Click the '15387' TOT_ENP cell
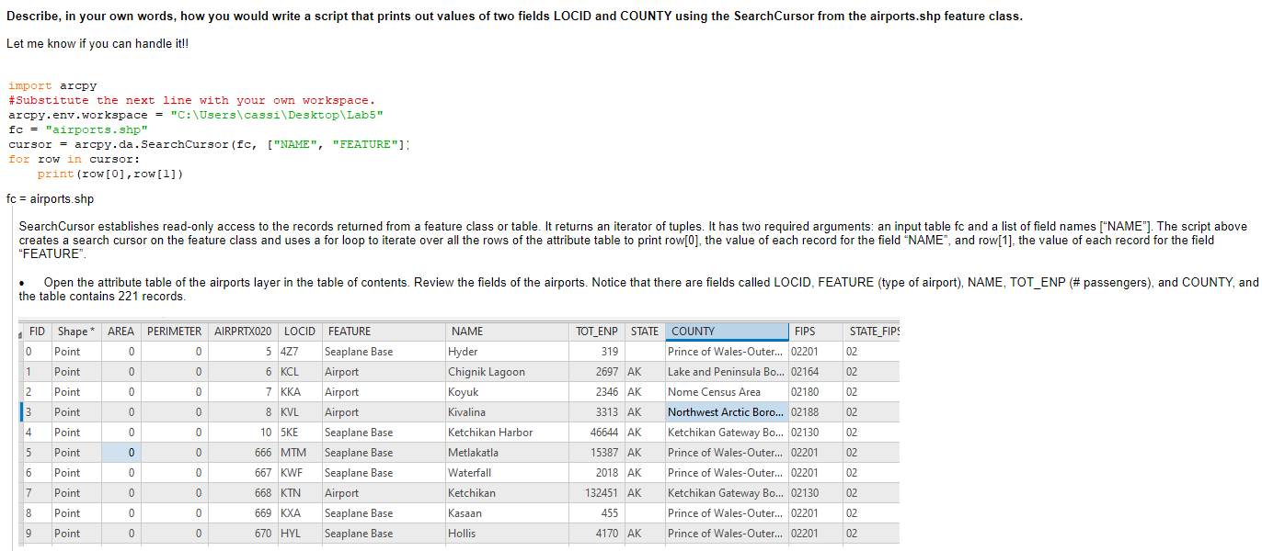1262x551 pixels. (597, 453)
